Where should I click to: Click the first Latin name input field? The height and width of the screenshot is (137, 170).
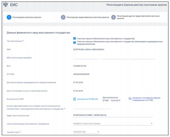[x=86, y=57]
